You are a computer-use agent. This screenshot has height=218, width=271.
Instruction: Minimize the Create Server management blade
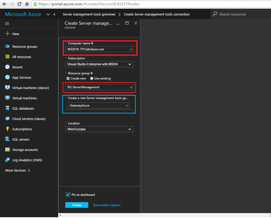pos(118,24)
